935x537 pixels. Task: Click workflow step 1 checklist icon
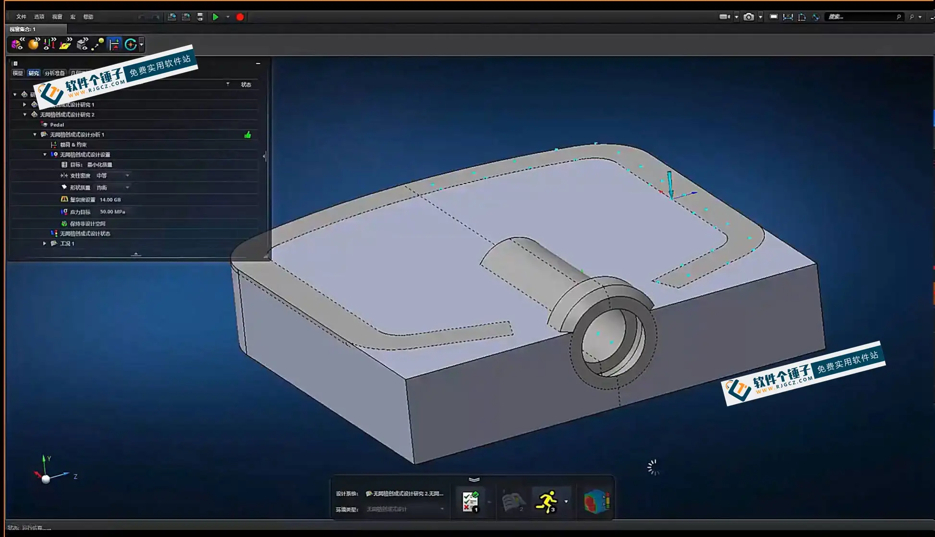coord(470,501)
